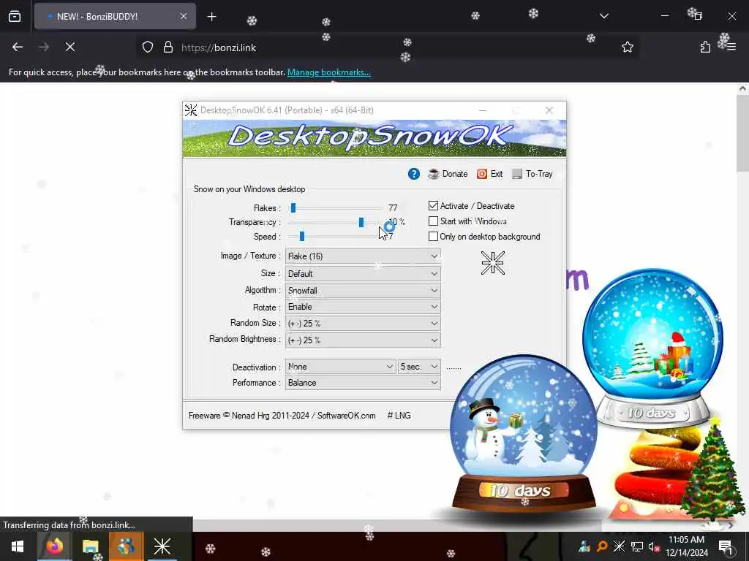Screen dimensions: 749x561
Task: Open the Algorithm dropdown showing Snowfall
Action: pos(363,291)
